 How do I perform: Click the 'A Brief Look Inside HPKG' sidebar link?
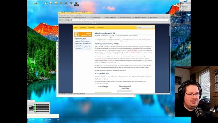click(x=82, y=42)
